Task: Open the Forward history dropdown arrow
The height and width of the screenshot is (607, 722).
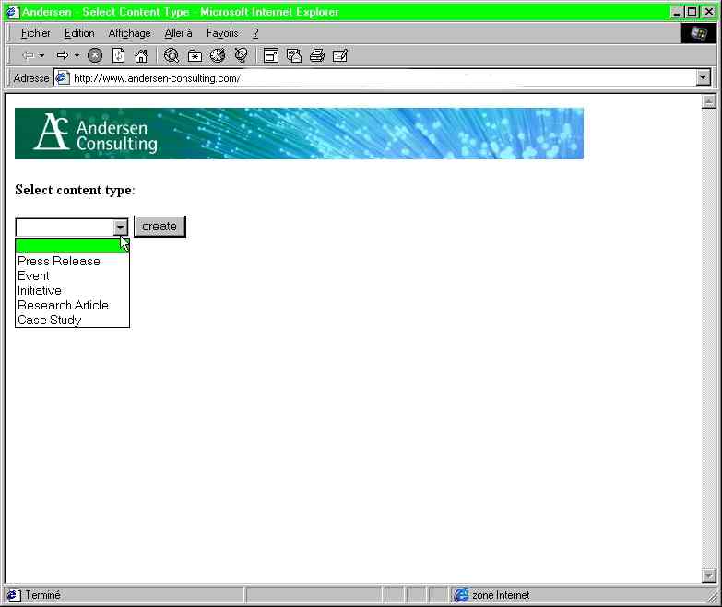Action: pyautogui.click(x=77, y=55)
